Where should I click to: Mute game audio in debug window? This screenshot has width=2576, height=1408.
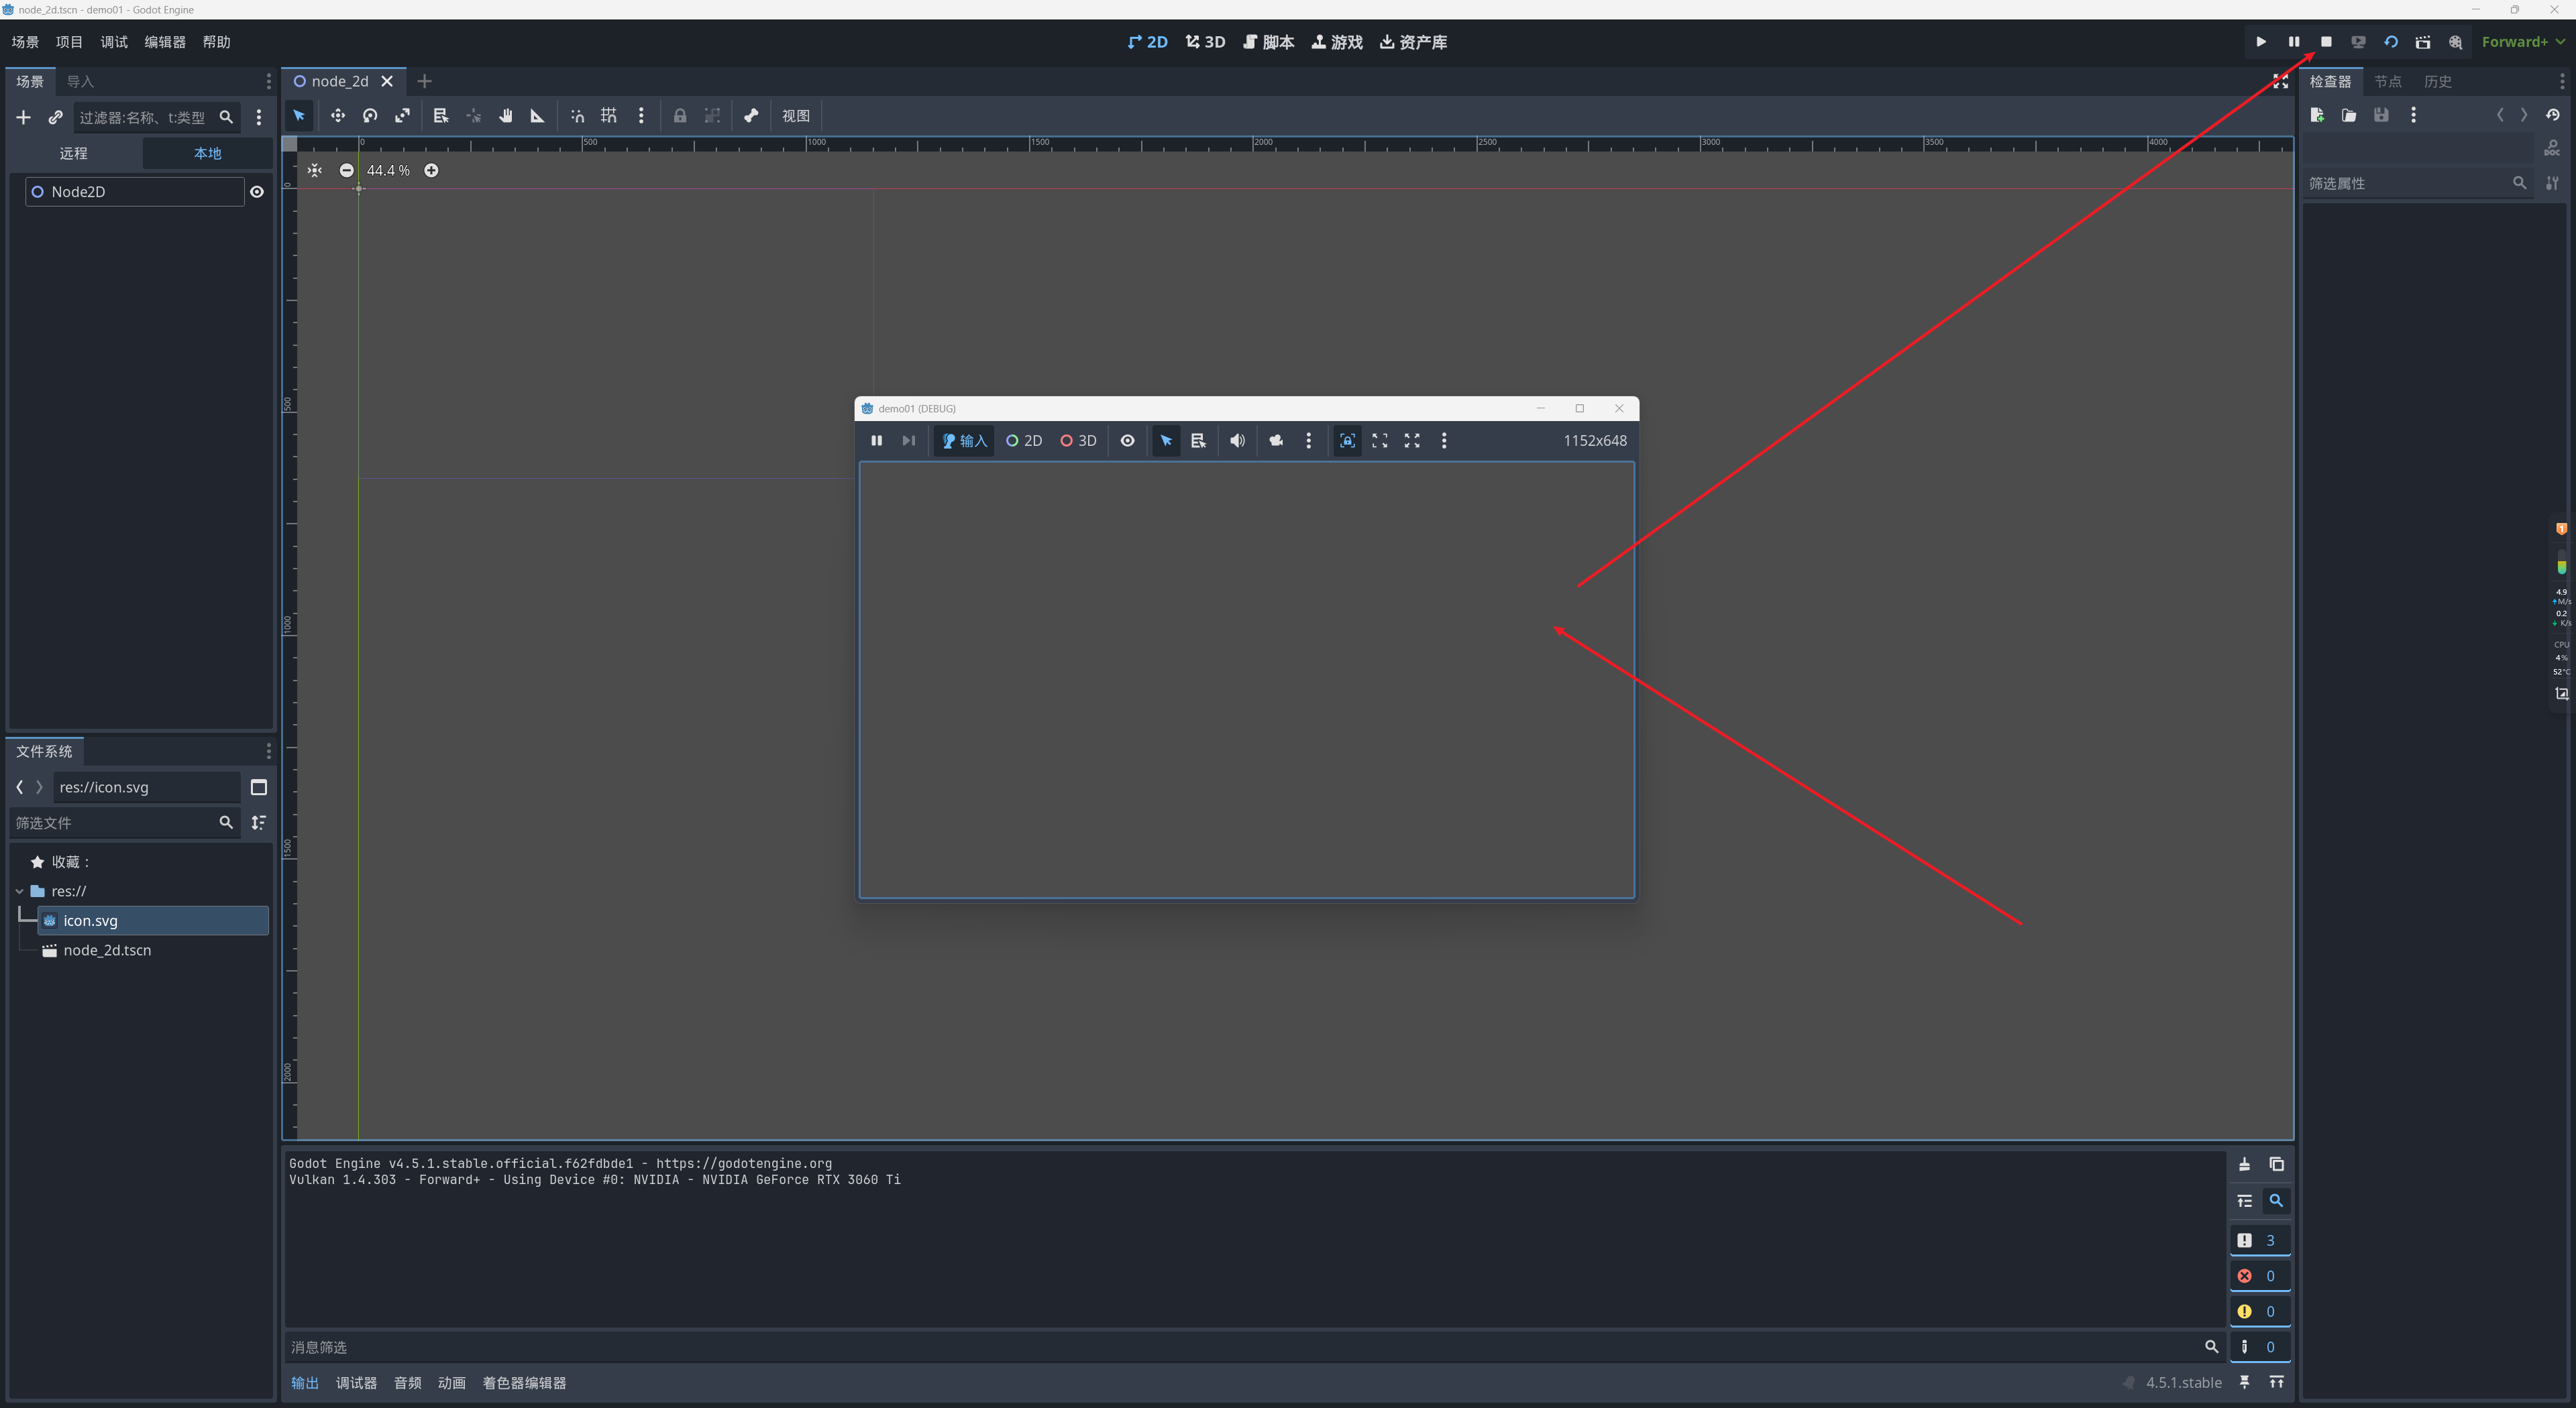(x=1237, y=441)
